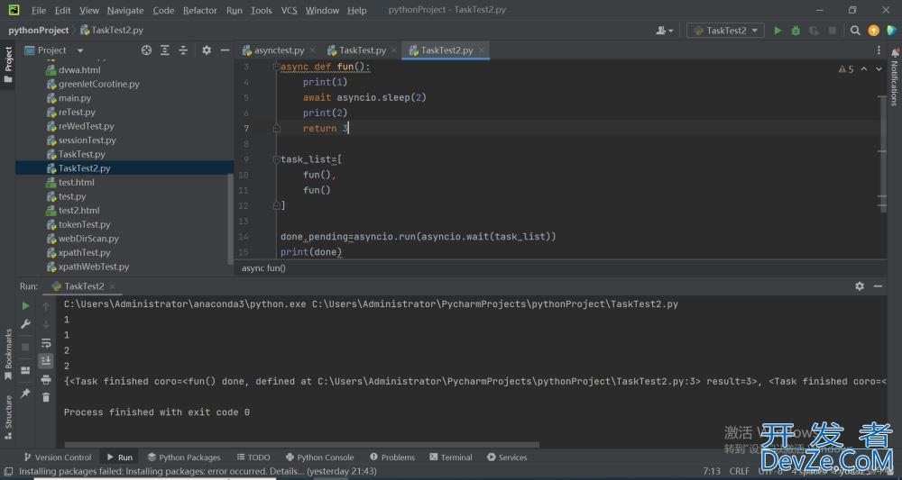The image size is (902, 480).
Task: Clear all Run console output trash icon
Action: pyautogui.click(x=46, y=397)
